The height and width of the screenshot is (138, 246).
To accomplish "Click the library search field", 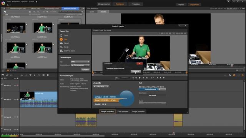I will (71, 12).
